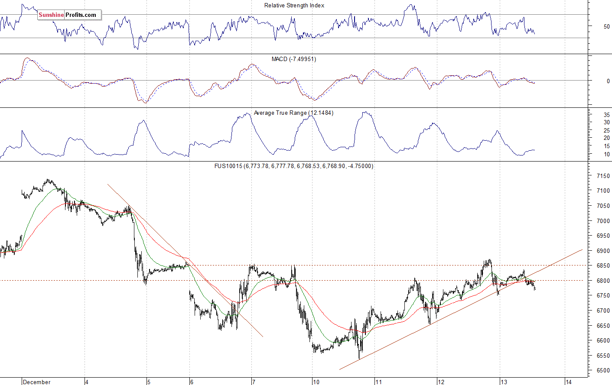This screenshot has height=385, width=612.
Task: Click the date label 13 on axis
Action: pos(504,382)
